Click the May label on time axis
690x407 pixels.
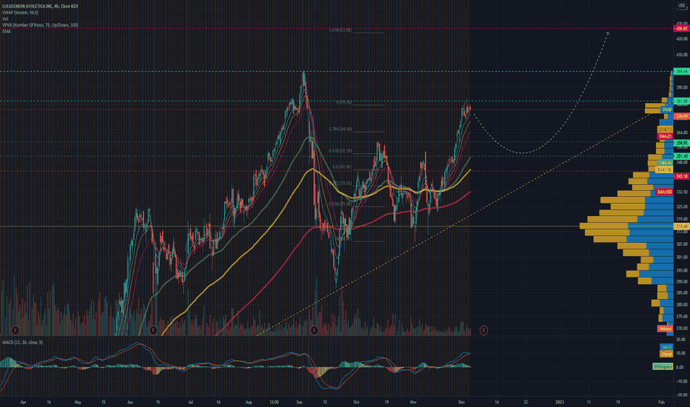pyautogui.click(x=78, y=402)
